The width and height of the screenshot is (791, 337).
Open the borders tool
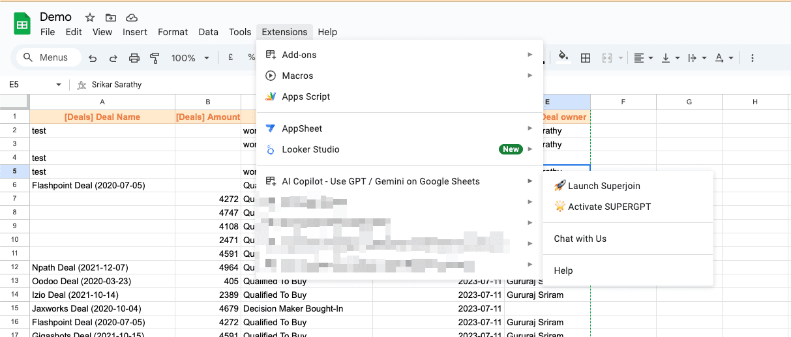(x=586, y=58)
